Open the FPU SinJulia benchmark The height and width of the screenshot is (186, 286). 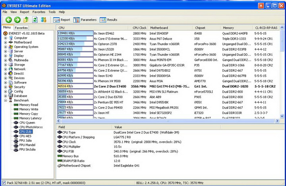27,149
